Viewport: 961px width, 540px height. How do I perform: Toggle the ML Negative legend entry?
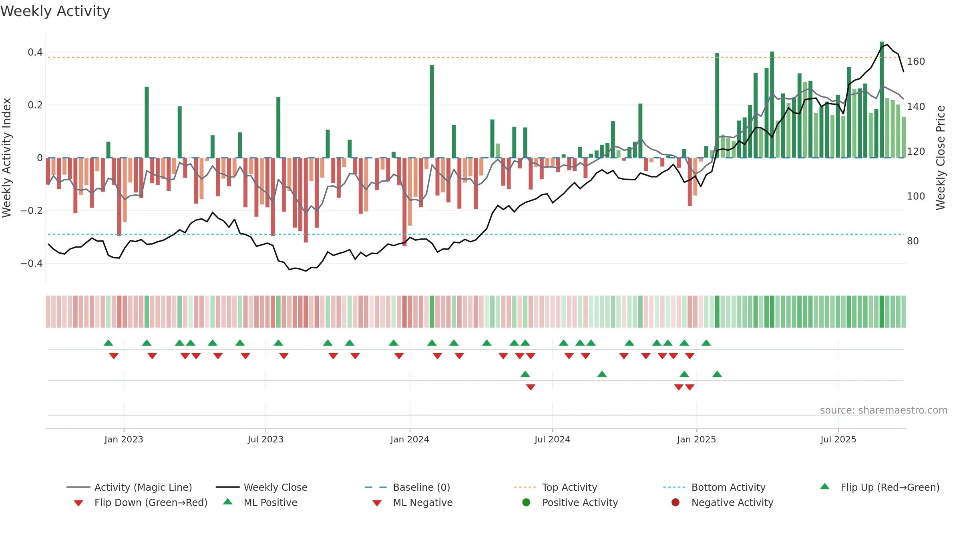(x=412, y=502)
